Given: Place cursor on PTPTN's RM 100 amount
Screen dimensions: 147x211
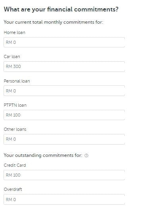Looking at the screenshot, I should 13,115.
